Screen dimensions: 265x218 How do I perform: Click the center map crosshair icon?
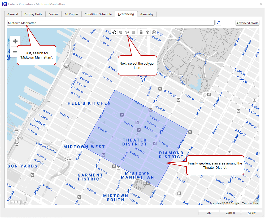[154, 32]
